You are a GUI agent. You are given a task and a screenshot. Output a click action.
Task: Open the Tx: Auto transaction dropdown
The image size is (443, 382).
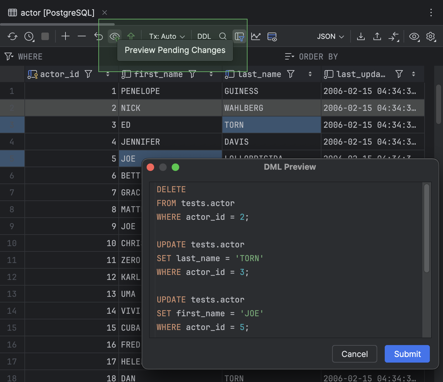166,36
